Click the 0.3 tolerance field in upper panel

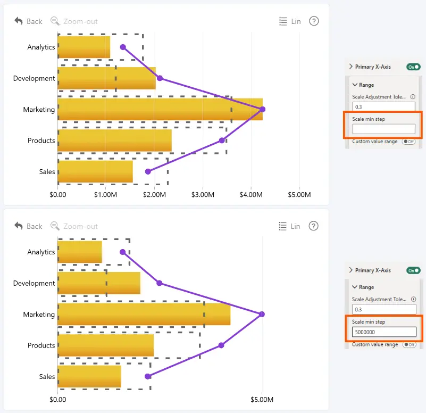[383, 106]
